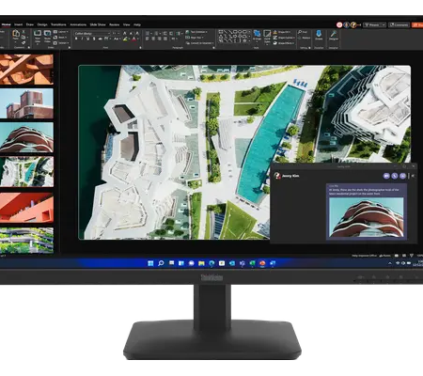Select the orange lattice slide thumbnail
Viewport: 423px width, 376px height.
pyautogui.click(x=26, y=70)
